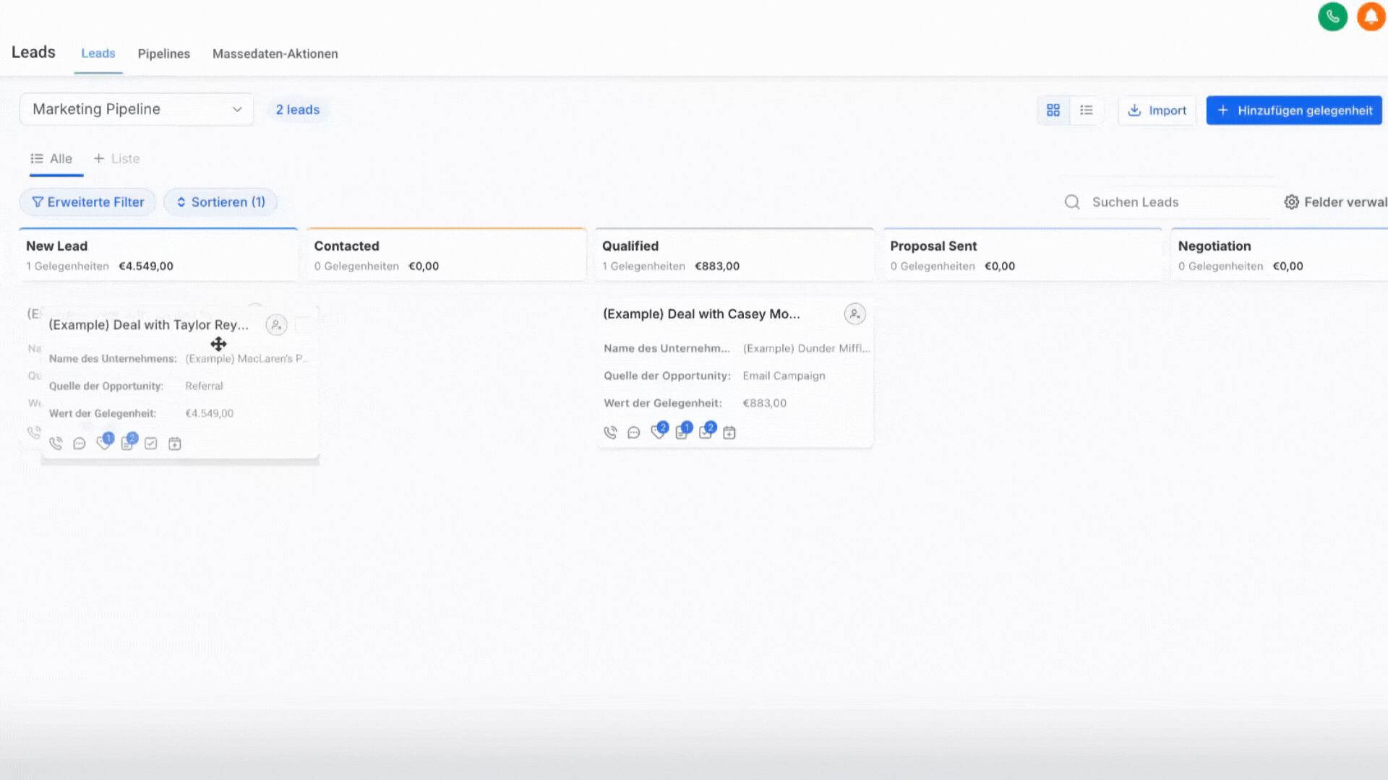1388x780 pixels.
Task: Open messages icon on Casey deal card
Action: pyautogui.click(x=634, y=433)
